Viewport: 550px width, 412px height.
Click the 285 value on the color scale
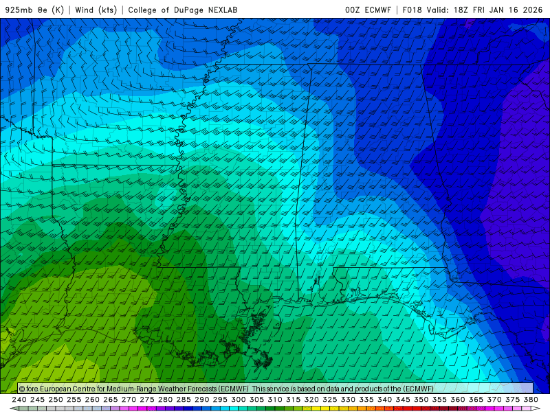(184, 400)
